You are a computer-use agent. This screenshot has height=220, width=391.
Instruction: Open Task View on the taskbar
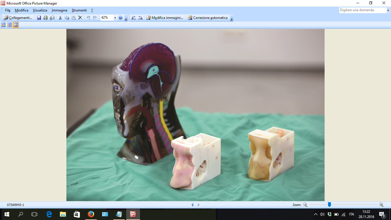tap(34, 214)
